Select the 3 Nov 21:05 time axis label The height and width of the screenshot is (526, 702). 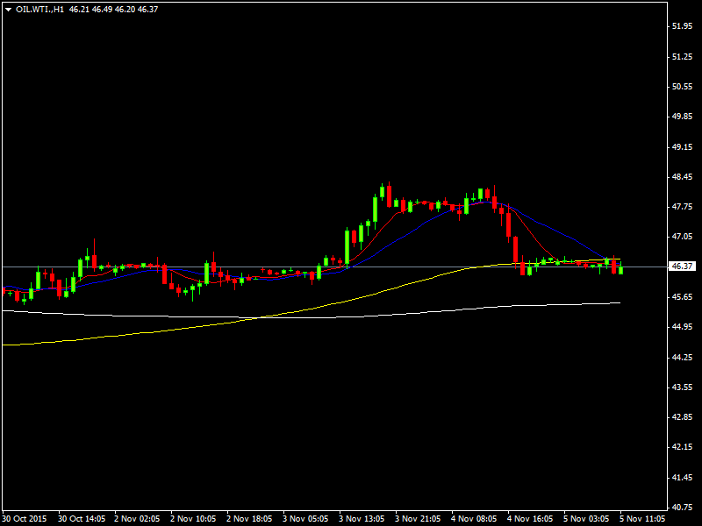(x=418, y=519)
